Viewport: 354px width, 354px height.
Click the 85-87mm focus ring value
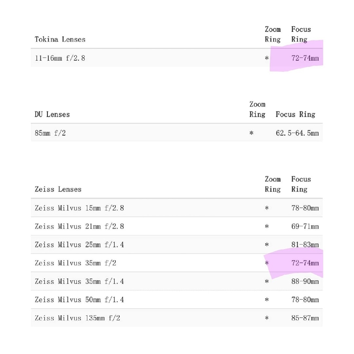305,318
